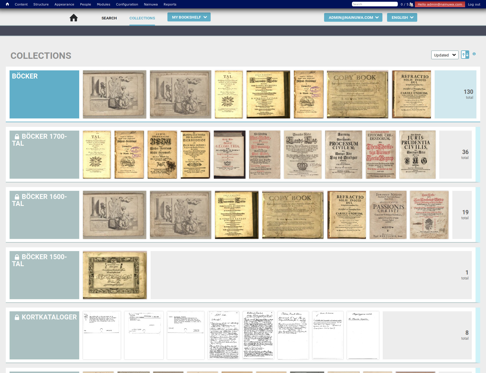Open the Content admin menu
Image resolution: width=486 pixels, height=373 pixels.
pos(21,4)
